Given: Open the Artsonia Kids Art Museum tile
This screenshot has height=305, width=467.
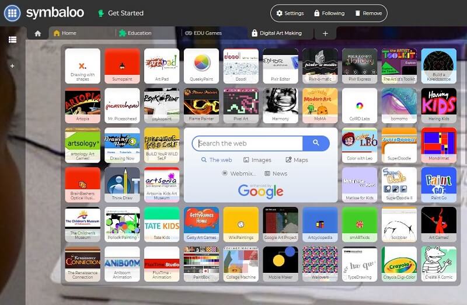Looking at the screenshot, I should tap(162, 185).
